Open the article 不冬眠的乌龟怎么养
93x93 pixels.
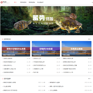click(39, 62)
